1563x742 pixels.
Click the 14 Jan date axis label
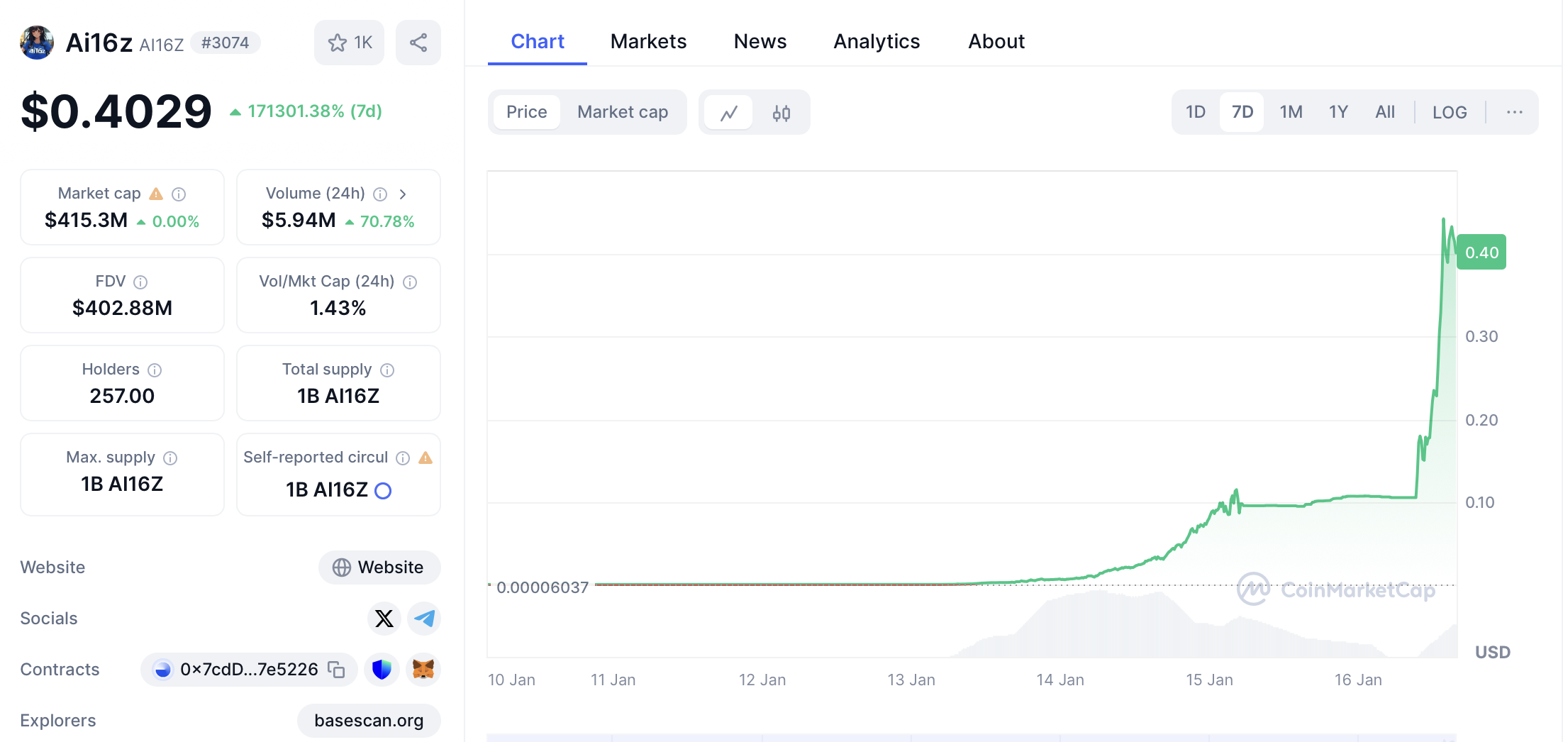coord(1060,680)
